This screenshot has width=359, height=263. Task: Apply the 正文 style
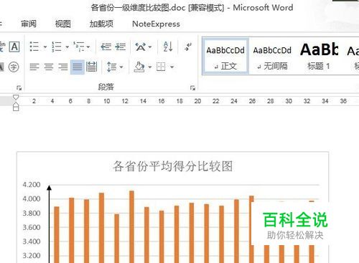pyautogui.click(x=225, y=57)
